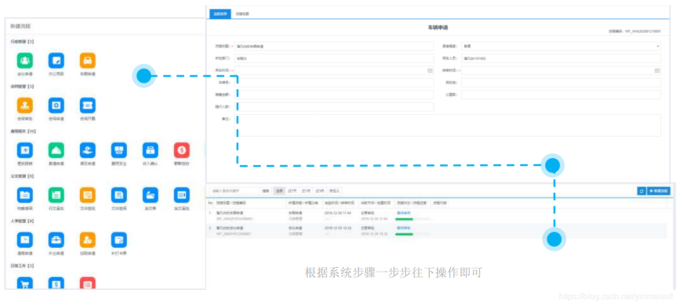This screenshot has height=306, width=678.
Task: Switch to the 流程视图 tab
Action: pos(242,14)
